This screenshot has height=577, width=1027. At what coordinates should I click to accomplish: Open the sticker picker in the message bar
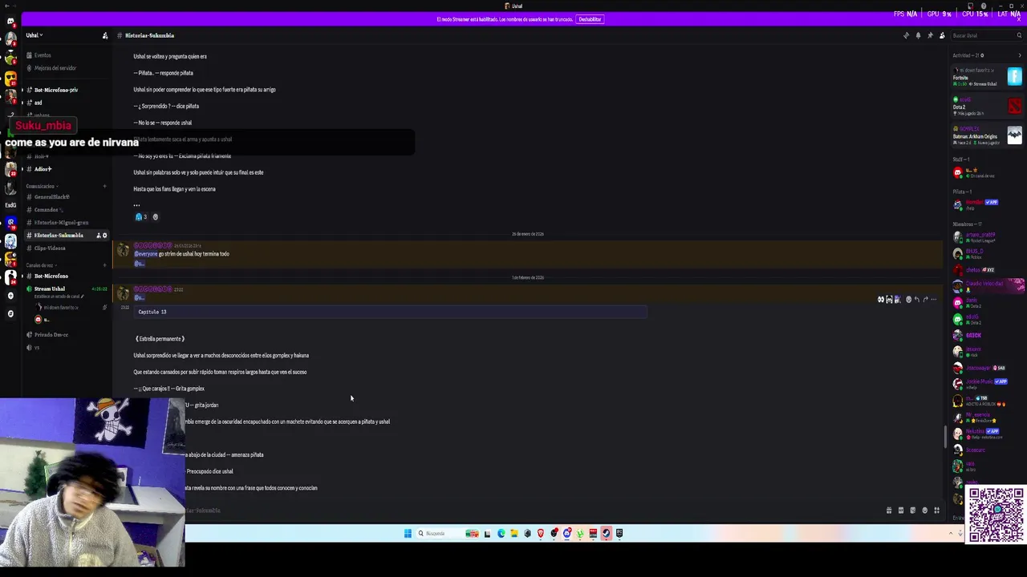[912, 510]
